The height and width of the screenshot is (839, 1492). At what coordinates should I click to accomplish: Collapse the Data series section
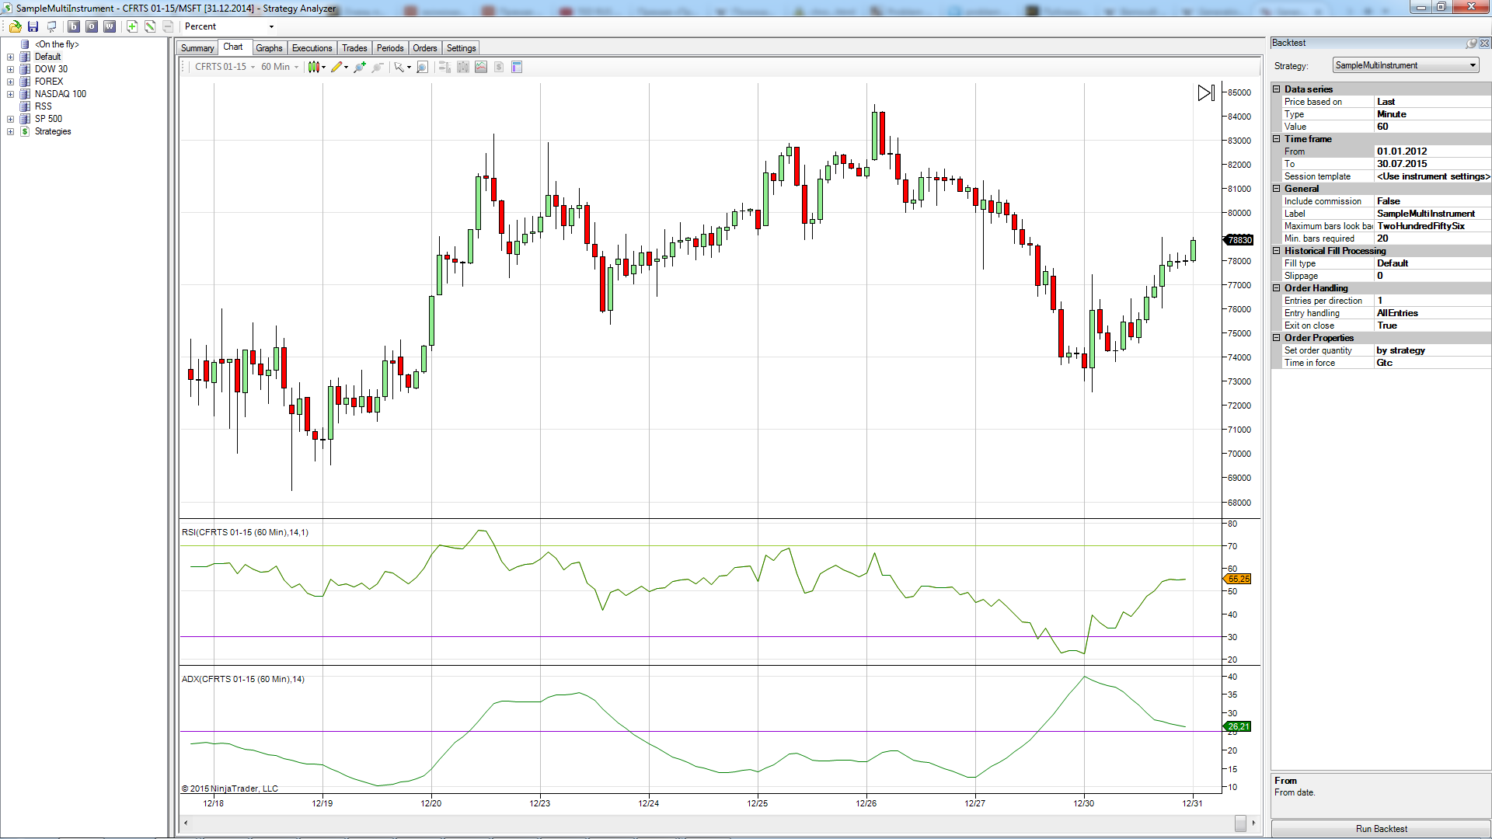tap(1277, 89)
